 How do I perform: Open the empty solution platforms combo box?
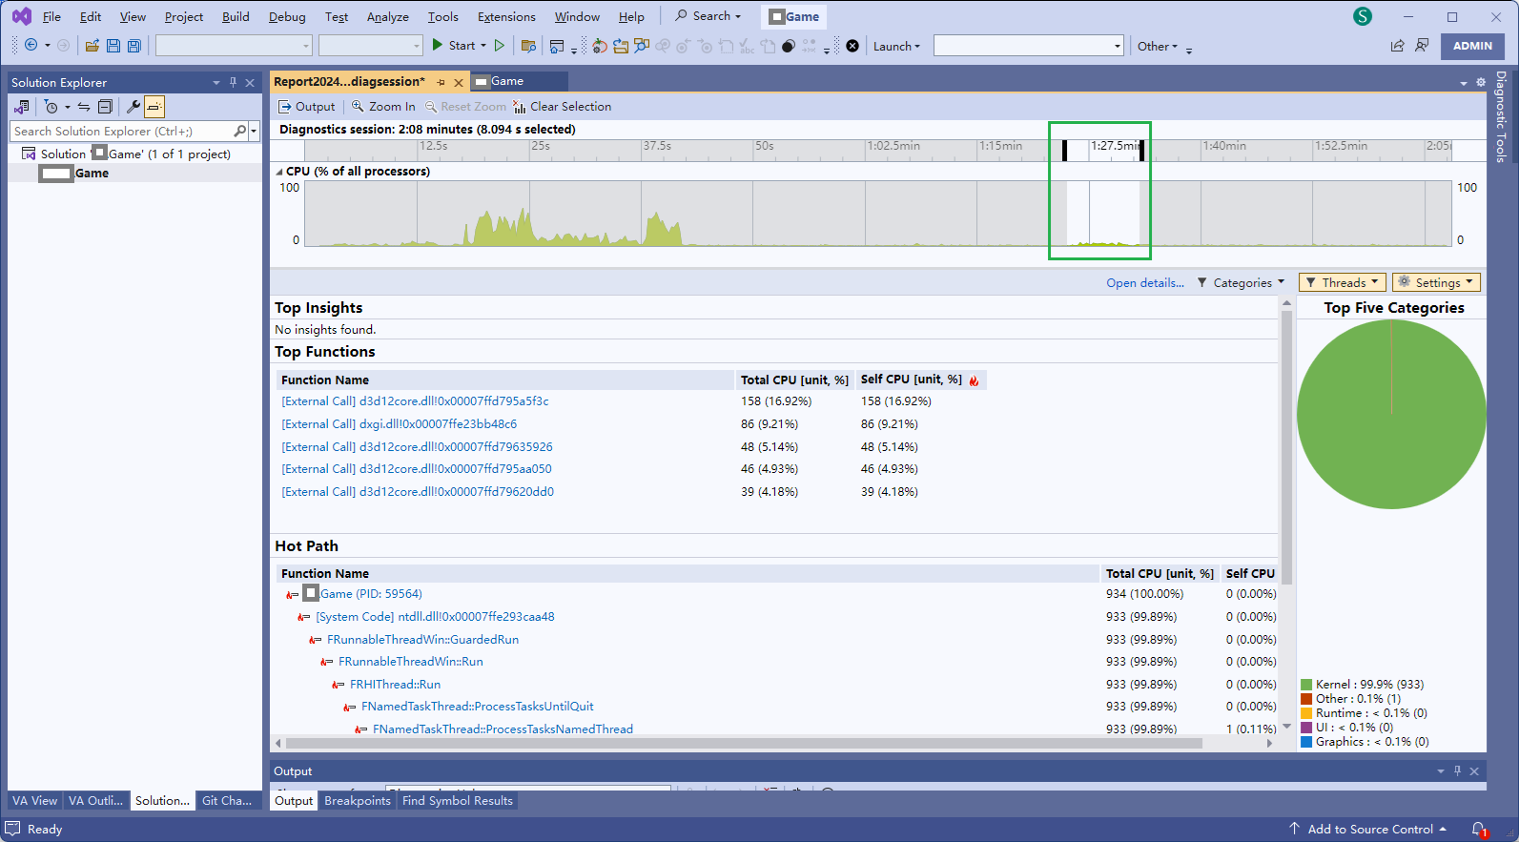(x=370, y=46)
